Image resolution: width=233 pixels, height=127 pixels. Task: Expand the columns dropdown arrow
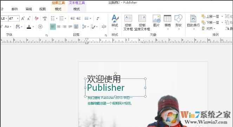point(90,19)
